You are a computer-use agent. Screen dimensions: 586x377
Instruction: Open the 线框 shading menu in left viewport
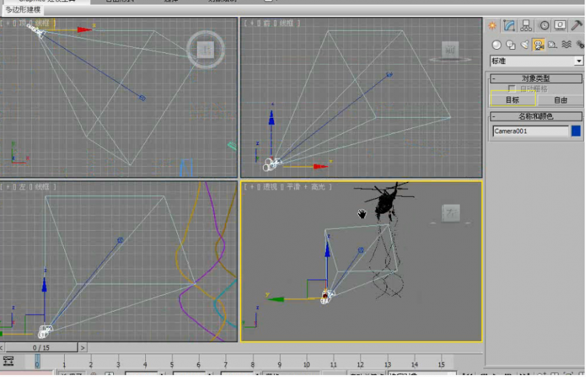click(42, 186)
